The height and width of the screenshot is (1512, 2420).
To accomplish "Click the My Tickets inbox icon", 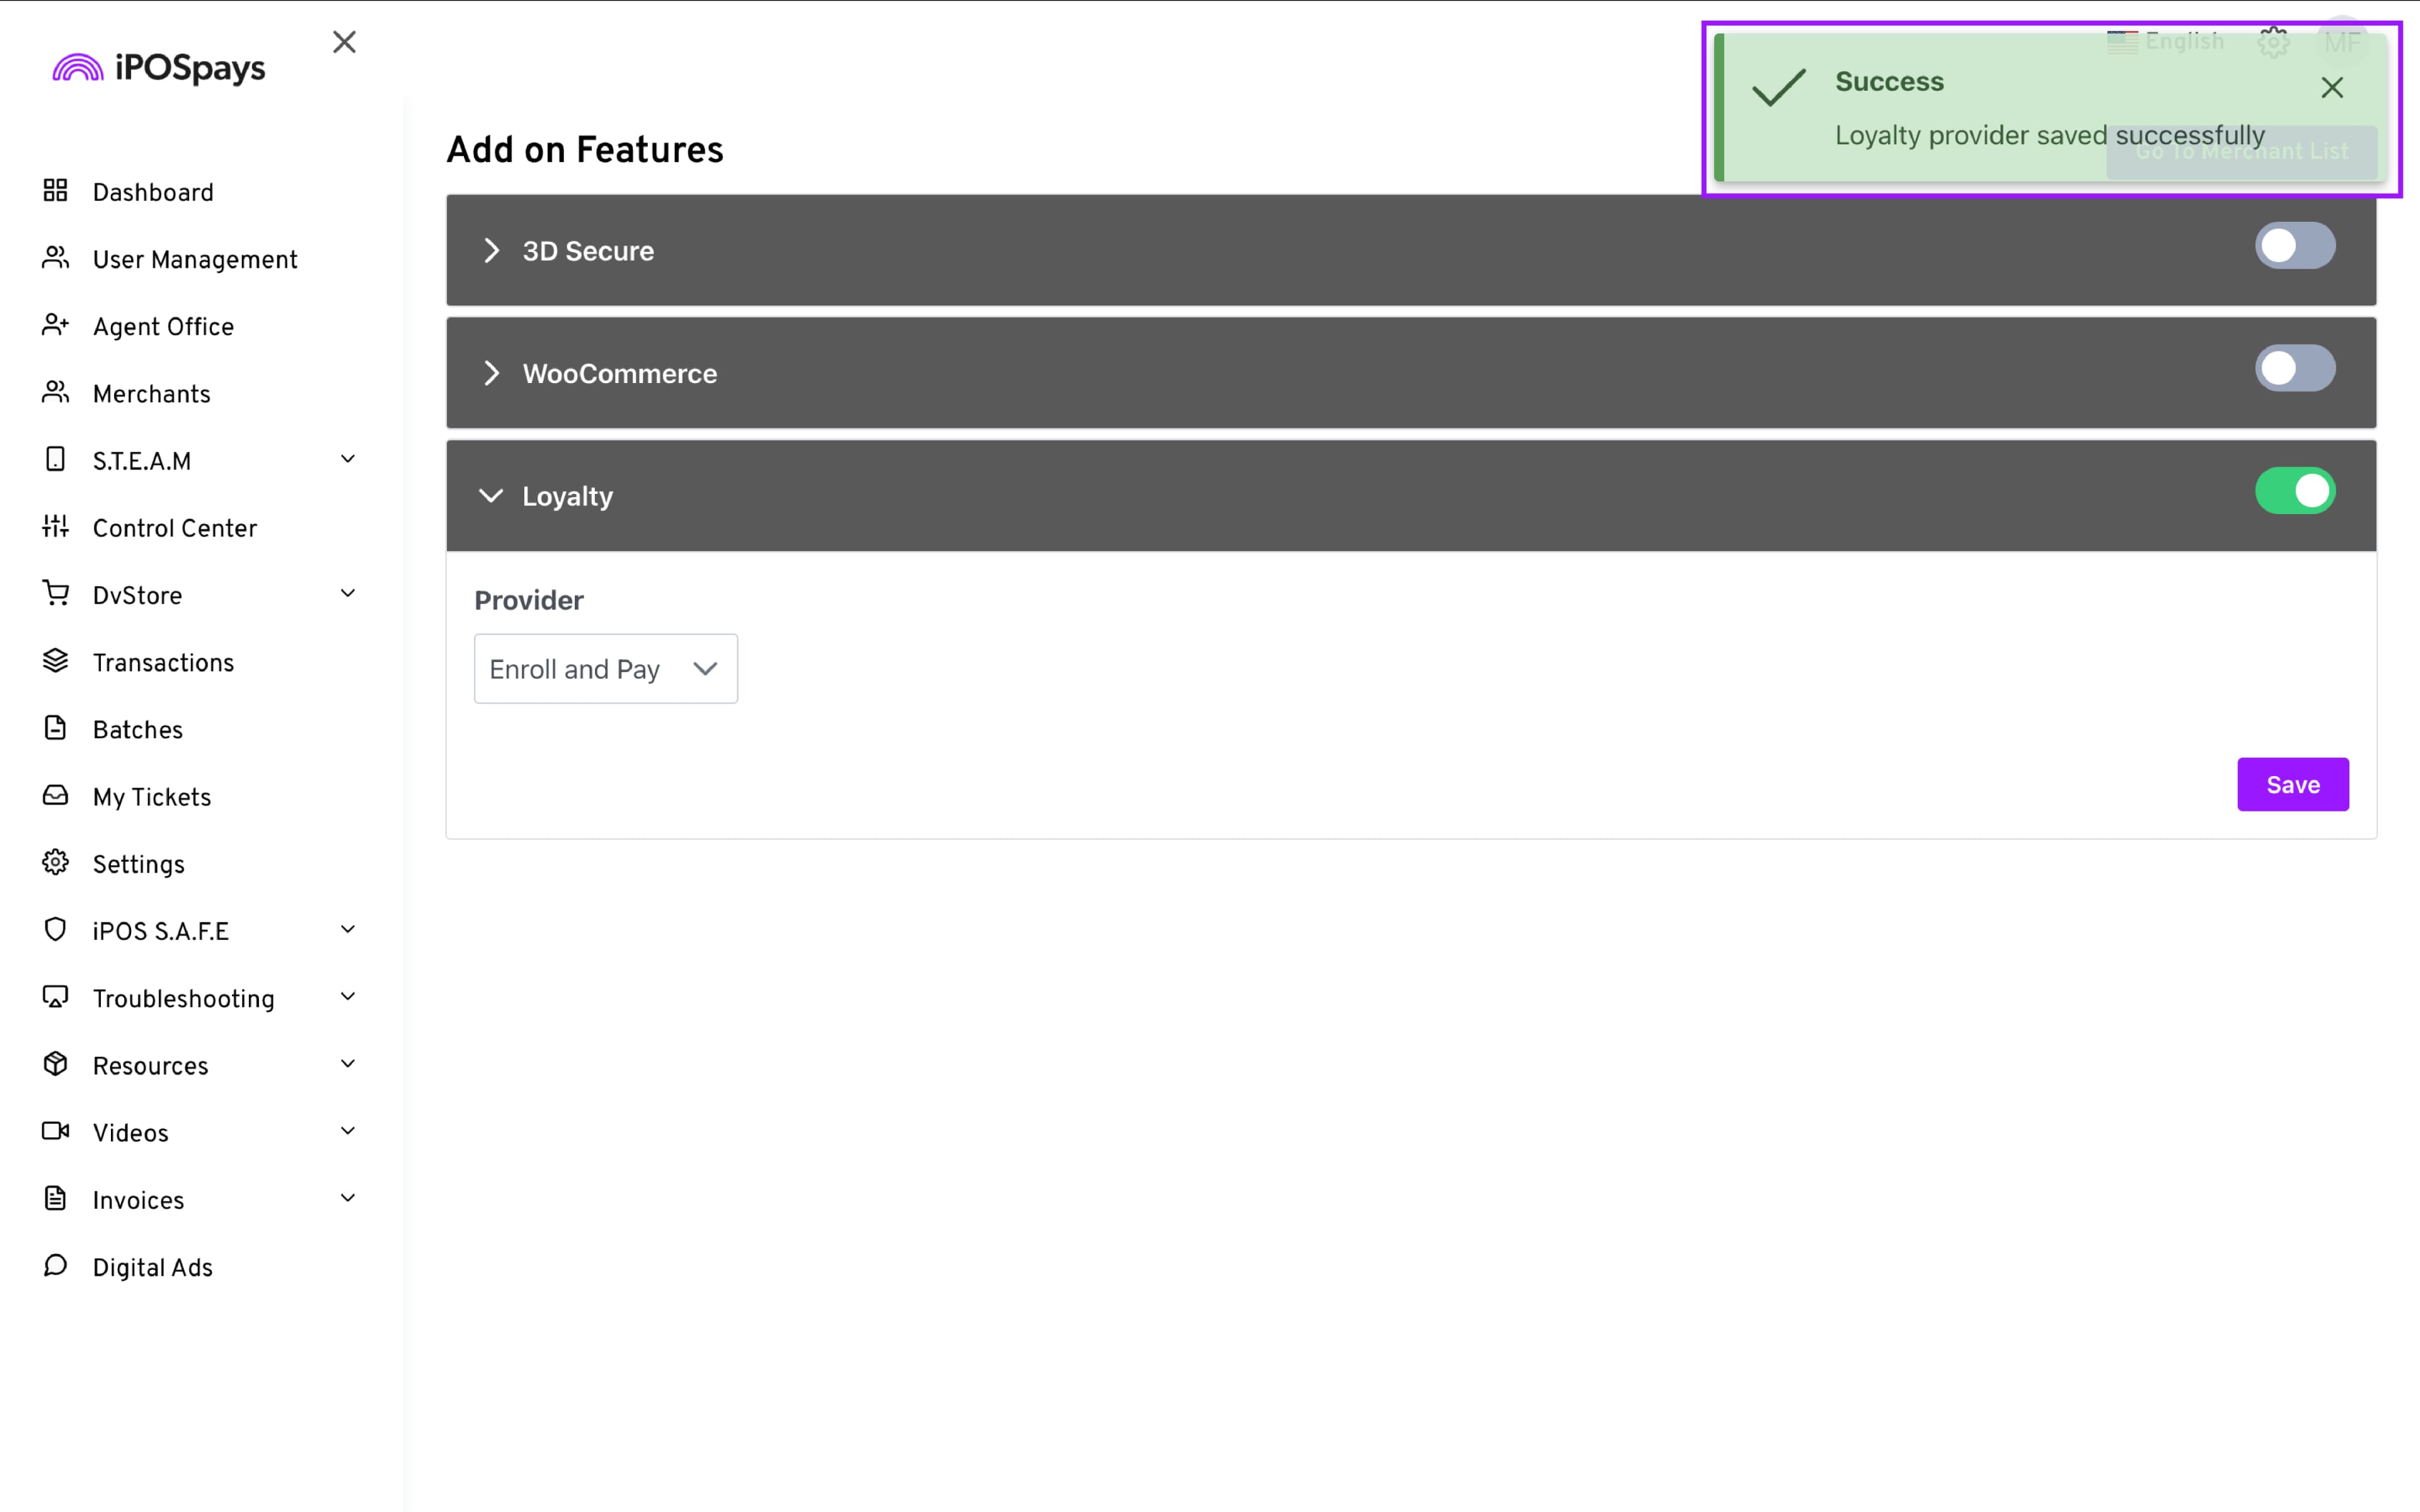I will pos(55,796).
